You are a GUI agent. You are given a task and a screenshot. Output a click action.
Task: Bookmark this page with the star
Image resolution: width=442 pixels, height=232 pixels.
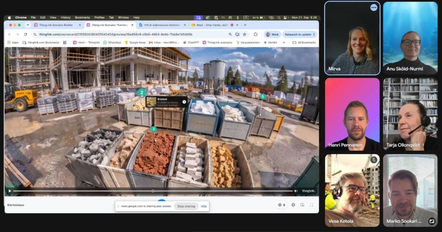coord(245,34)
